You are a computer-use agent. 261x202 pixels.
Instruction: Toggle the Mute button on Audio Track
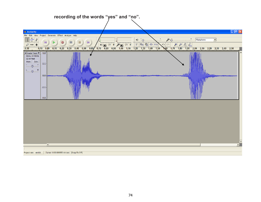pos(28,62)
